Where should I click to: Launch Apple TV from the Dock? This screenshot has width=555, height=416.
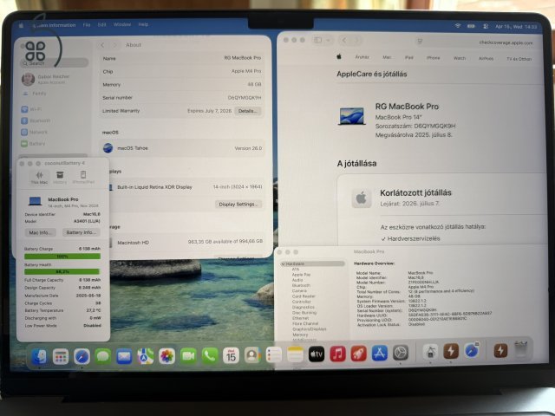(x=317, y=354)
